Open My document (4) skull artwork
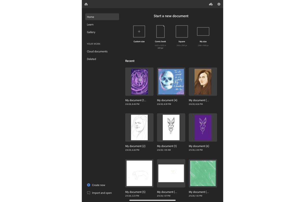 click(x=171, y=81)
